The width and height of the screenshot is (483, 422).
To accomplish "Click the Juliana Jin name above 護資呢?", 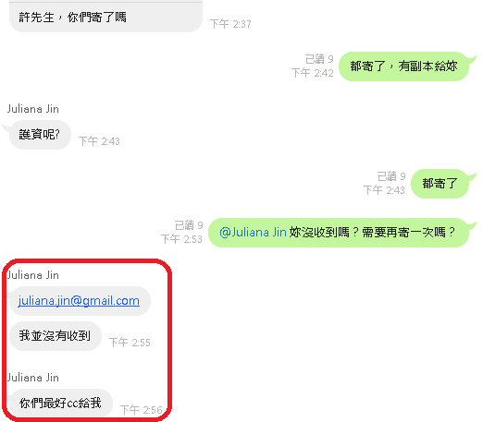I will pyautogui.click(x=32, y=109).
